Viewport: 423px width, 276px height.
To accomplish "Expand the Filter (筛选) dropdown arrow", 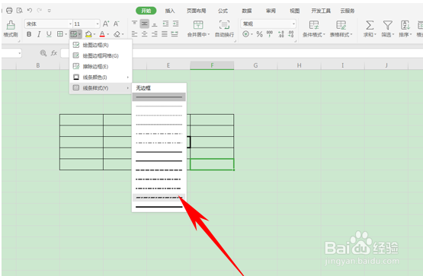I will 393,35.
